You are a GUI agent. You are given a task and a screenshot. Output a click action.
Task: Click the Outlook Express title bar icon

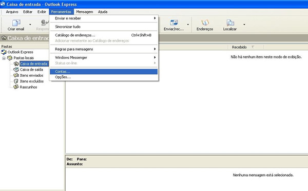coord(3,4)
